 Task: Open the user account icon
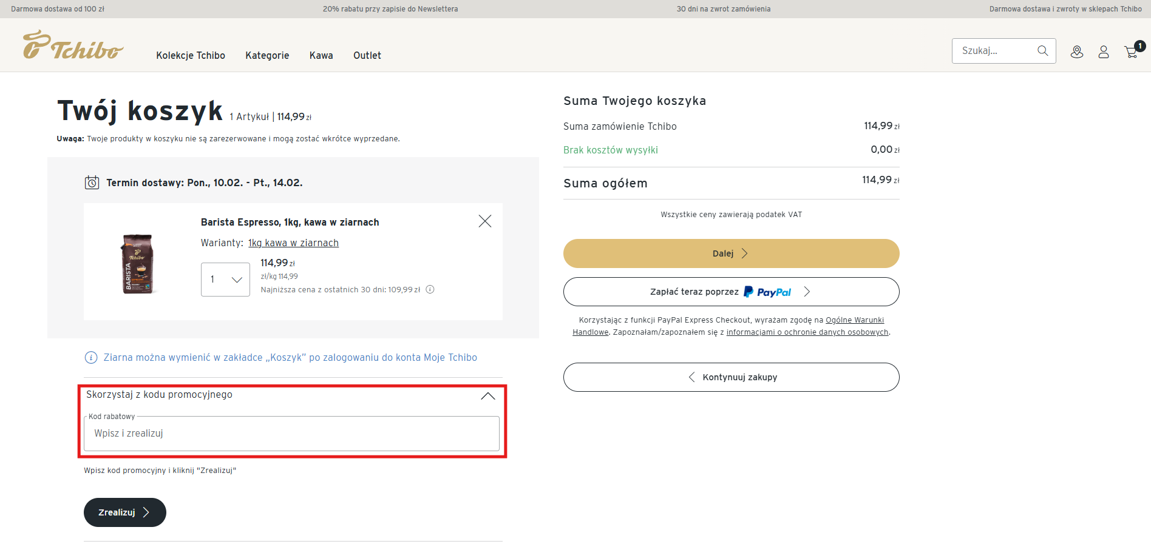coord(1104,52)
